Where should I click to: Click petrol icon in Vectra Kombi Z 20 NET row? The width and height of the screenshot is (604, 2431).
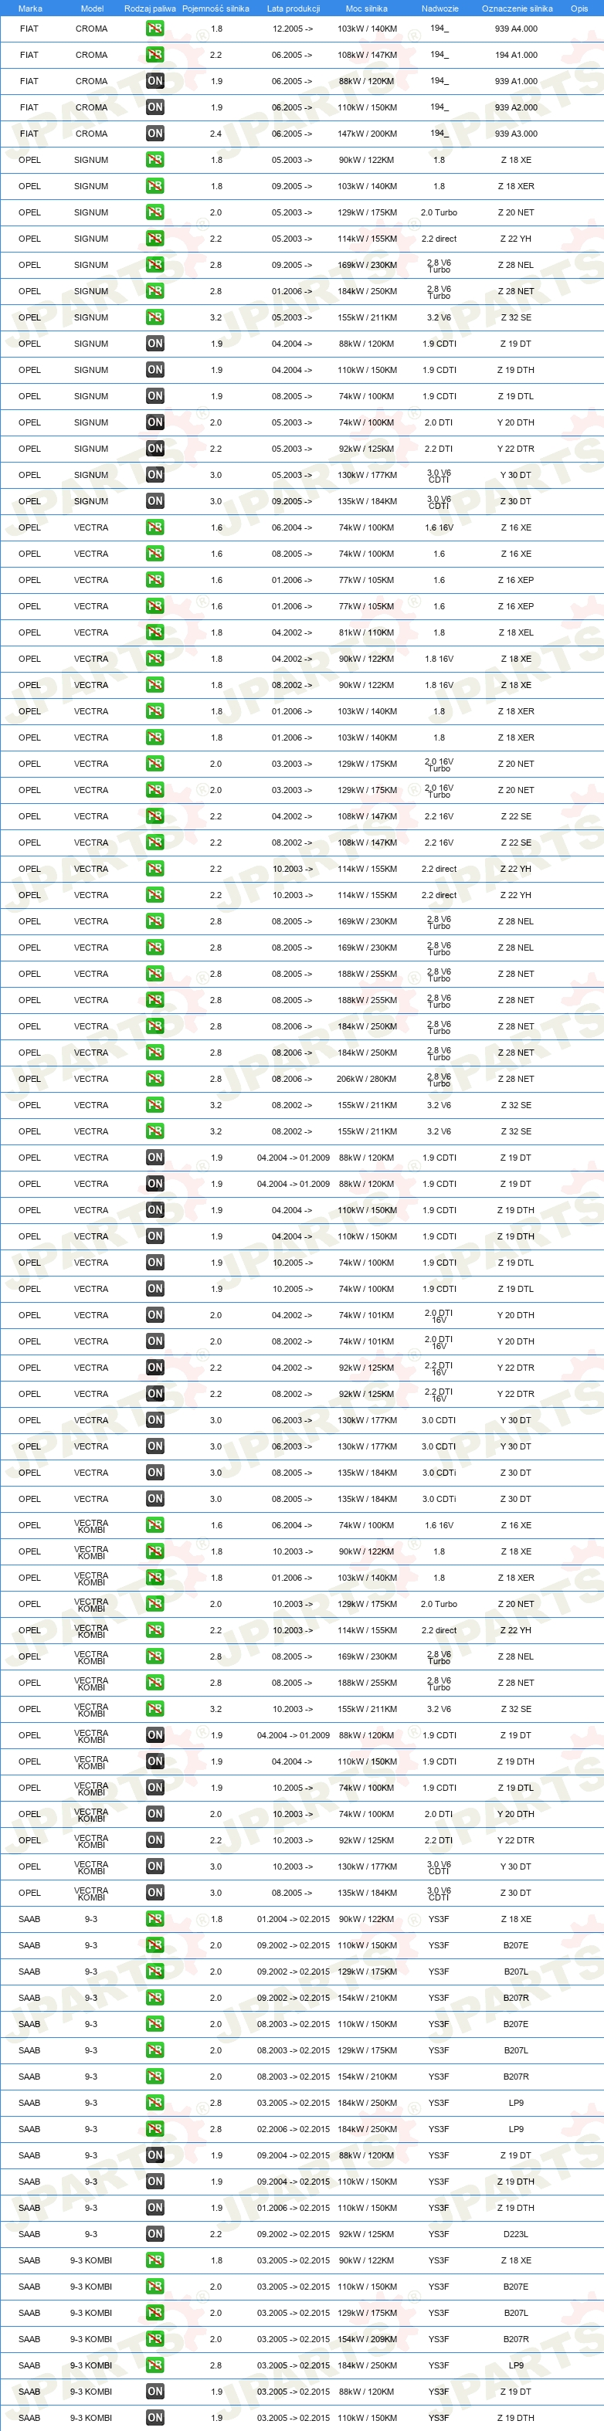coord(154,1604)
